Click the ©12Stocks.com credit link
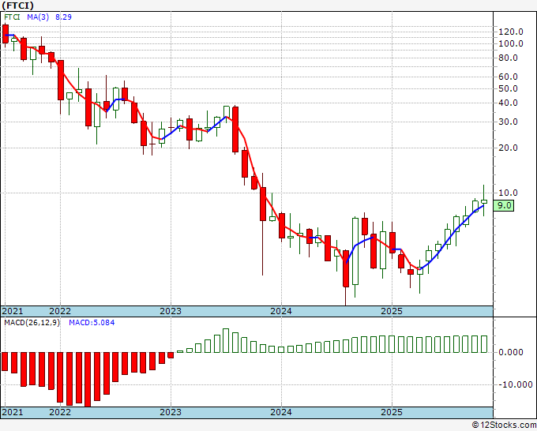This screenshot has width=537, height=431. click(504, 425)
